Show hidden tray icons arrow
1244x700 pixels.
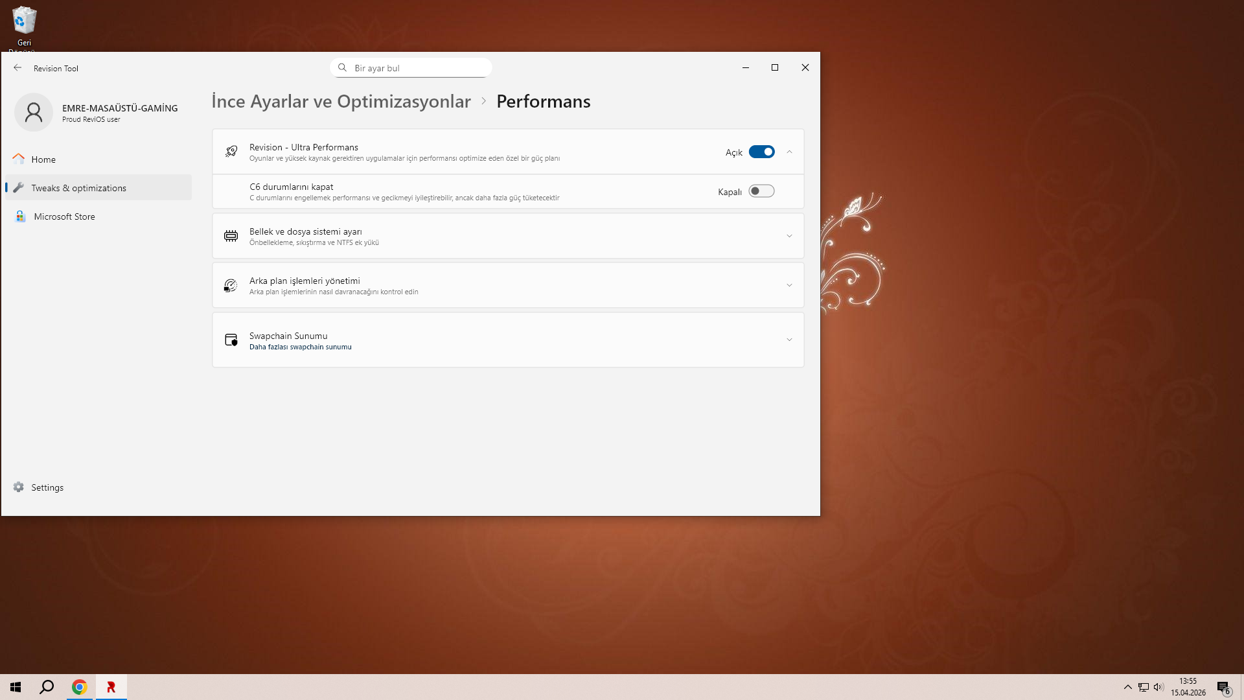(x=1127, y=687)
